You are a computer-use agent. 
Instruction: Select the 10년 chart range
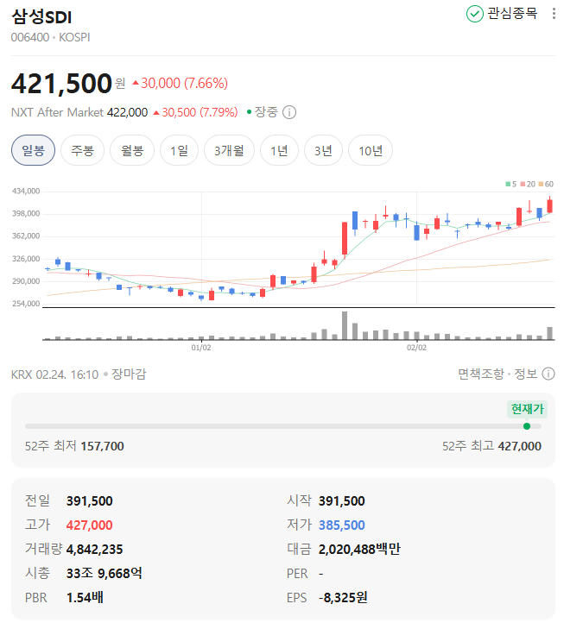click(x=371, y=150)
